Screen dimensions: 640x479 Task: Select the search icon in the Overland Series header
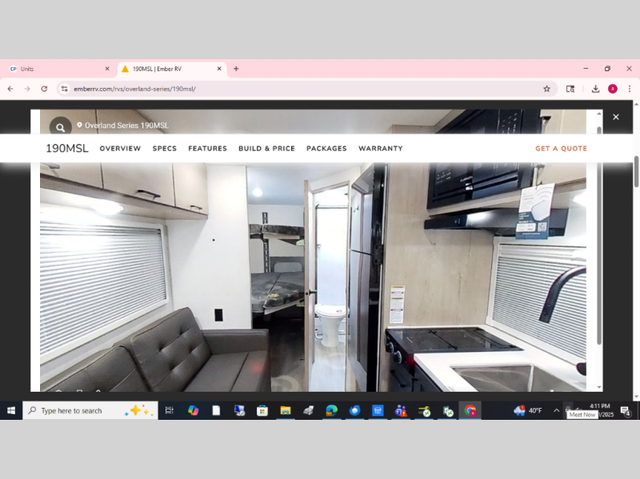[x=61, y=127]
